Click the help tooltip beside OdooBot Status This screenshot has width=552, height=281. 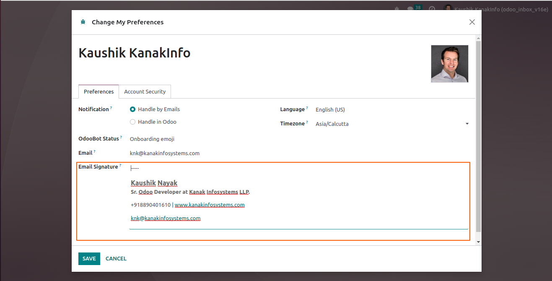tap(121, 138)
